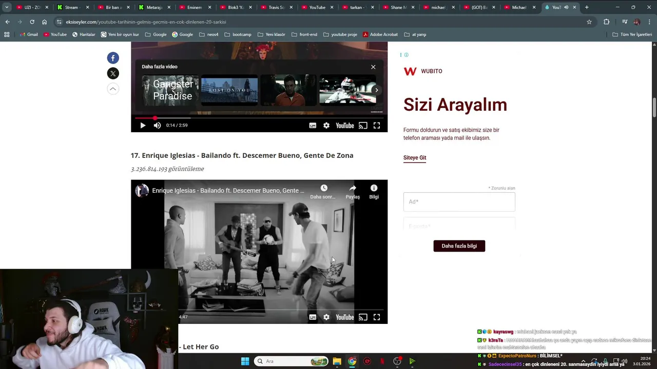Switch to the 'Metaraja' tab

154,7
